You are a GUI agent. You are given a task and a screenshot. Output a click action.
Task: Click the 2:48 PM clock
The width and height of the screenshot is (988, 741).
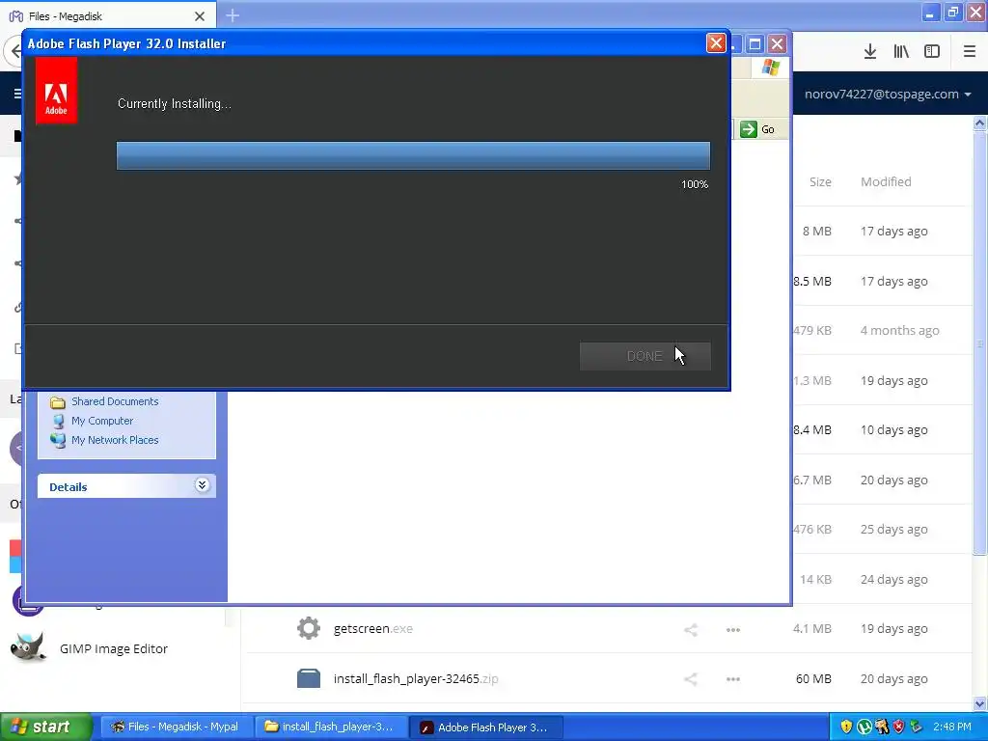coord(952,727)
